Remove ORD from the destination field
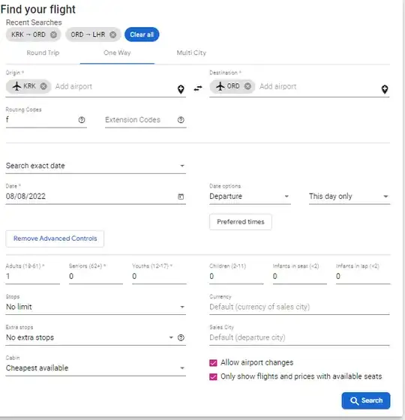 pos(248,86)
